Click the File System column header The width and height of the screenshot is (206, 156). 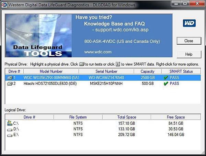coord(78,117)
